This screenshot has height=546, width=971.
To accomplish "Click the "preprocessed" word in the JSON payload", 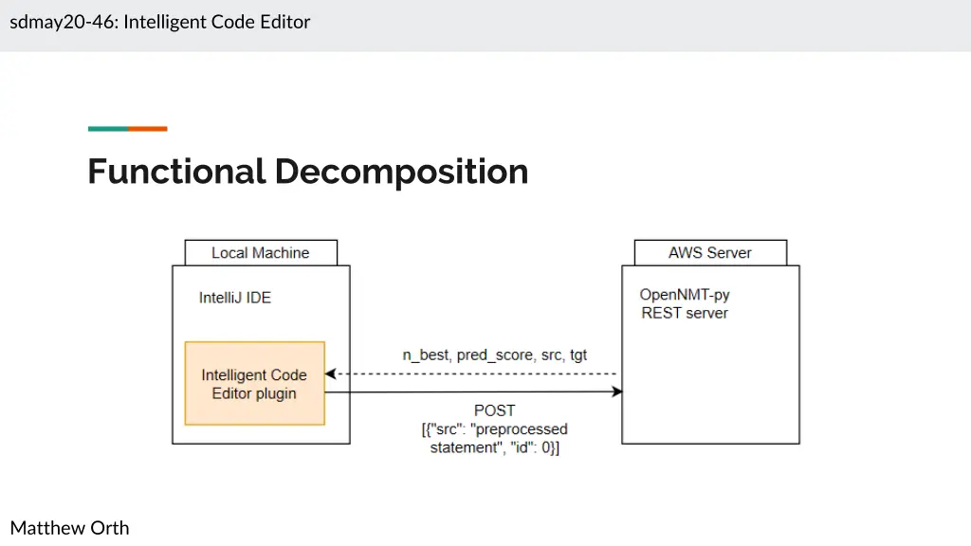I will (x=522, y=429).
